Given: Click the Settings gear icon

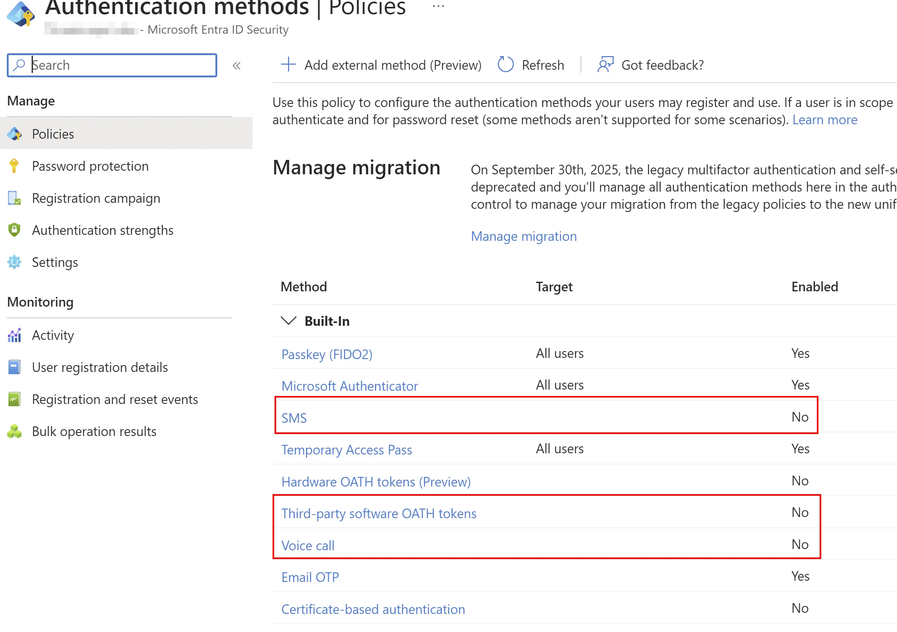Looking at the screenshot, I should [14, 262].
